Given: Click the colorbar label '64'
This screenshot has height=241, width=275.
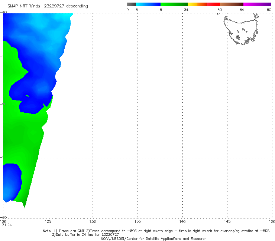Looking at the screenshot, I should [x=242, y=10].
